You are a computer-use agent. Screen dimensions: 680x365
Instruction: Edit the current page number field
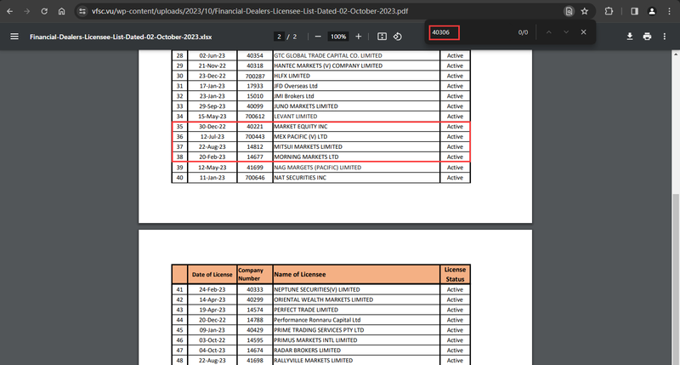point(279,37)
